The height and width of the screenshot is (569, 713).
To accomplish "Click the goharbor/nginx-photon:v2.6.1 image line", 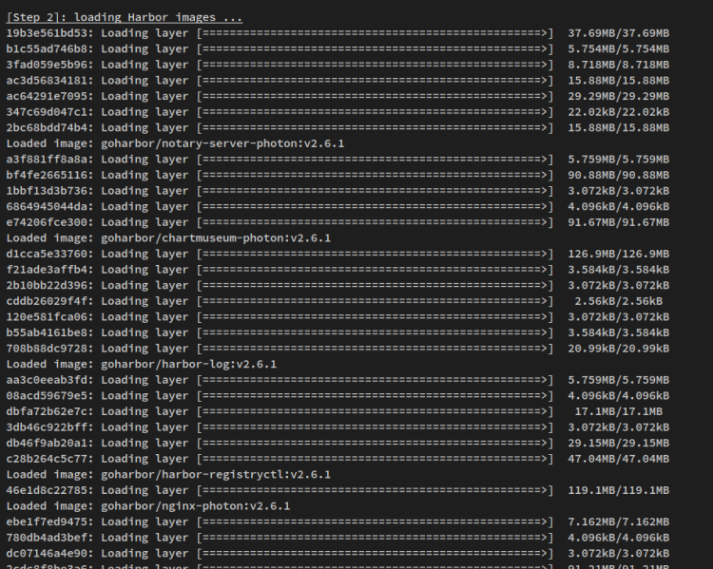I will click(148, 505).
